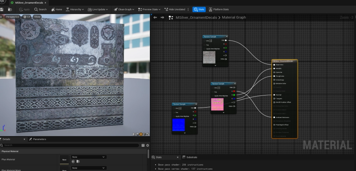Viewport: 356px width, 171px height.
Task: Click the pink normal texture thumbnail
Action: click(x=217, y=104)
